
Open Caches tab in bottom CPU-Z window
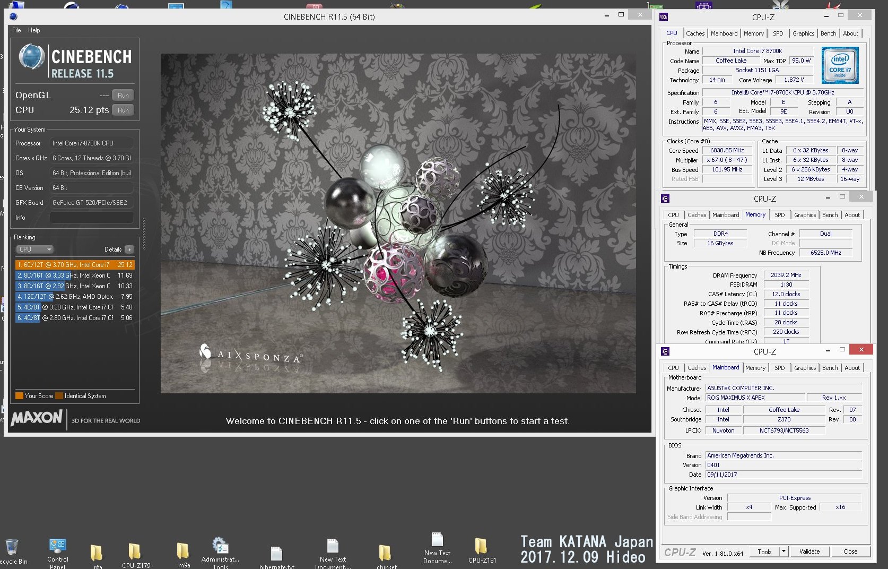click(697, 368)
